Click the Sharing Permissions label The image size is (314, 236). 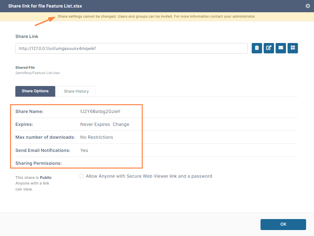(x=38, y=163)
